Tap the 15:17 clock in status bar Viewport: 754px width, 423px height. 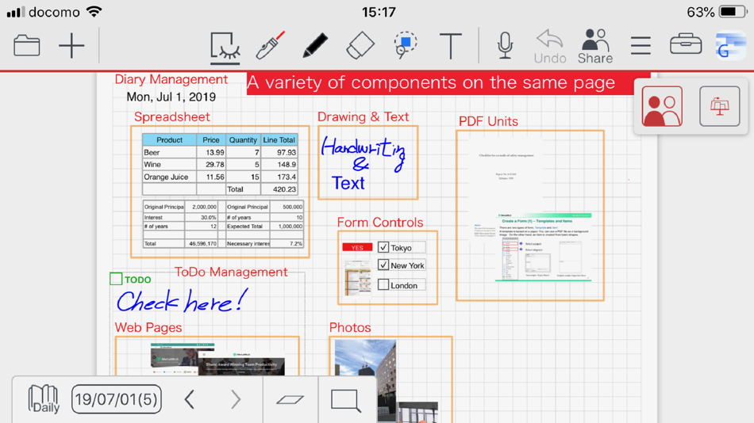(x=379, y=12)
